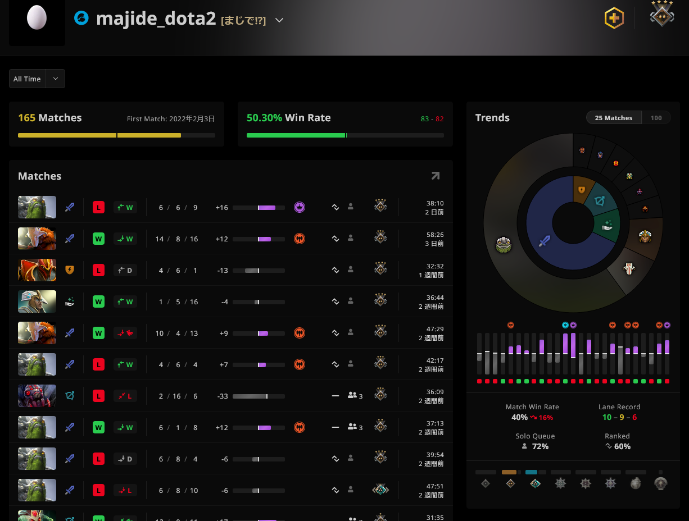Open the star rank medal in the header
This screenshot has width=689, height=521.
(x=662, y=14)
